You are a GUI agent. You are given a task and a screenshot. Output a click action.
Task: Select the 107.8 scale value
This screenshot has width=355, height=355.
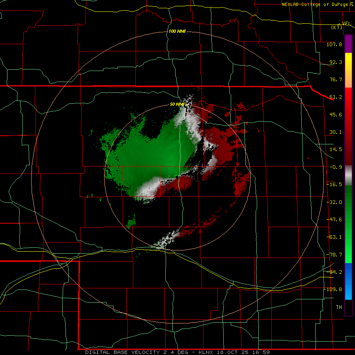(x=334, y=44)
